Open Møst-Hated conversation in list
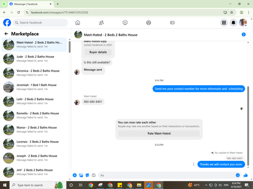The image size is (253, 189). (34, 44)
